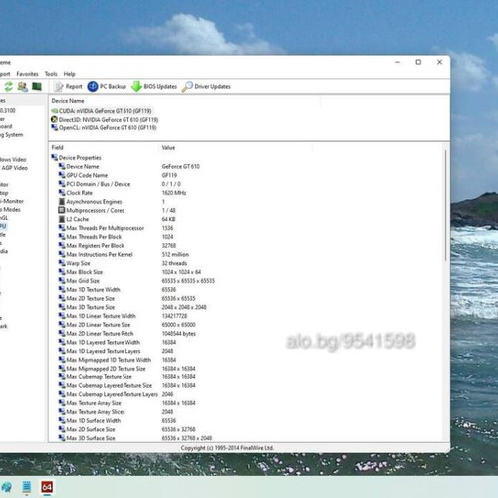Click the blue document taskbar icon

[27, 487]
